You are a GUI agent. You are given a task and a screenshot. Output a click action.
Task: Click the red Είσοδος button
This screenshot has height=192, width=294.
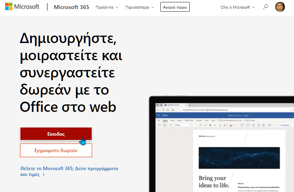pos(56,134)
